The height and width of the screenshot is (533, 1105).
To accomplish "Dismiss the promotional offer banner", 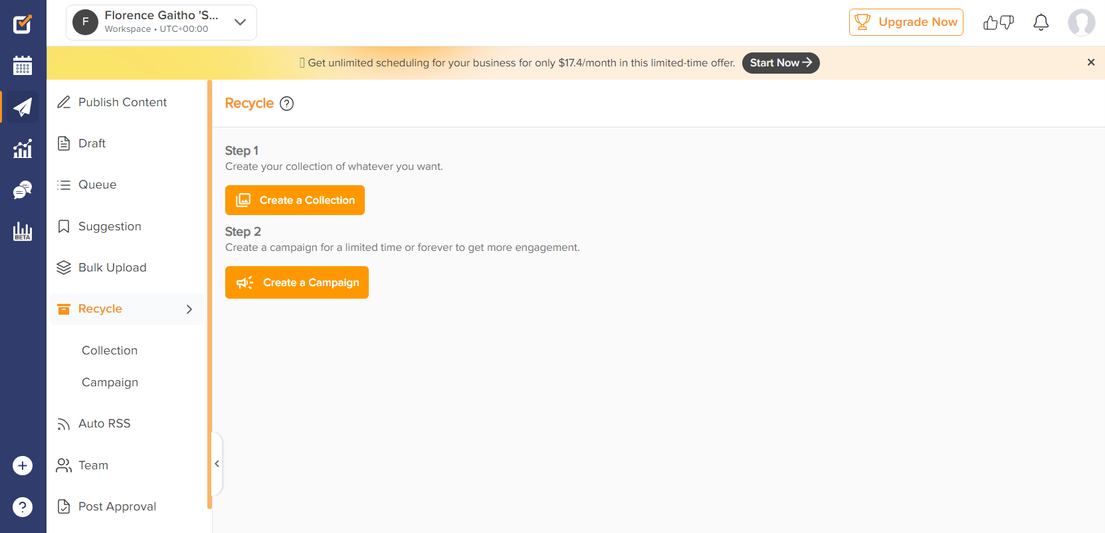I will coord(1090,62).
